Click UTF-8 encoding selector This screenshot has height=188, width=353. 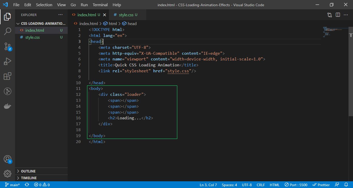pyautogui.click(x=247, y=185)
